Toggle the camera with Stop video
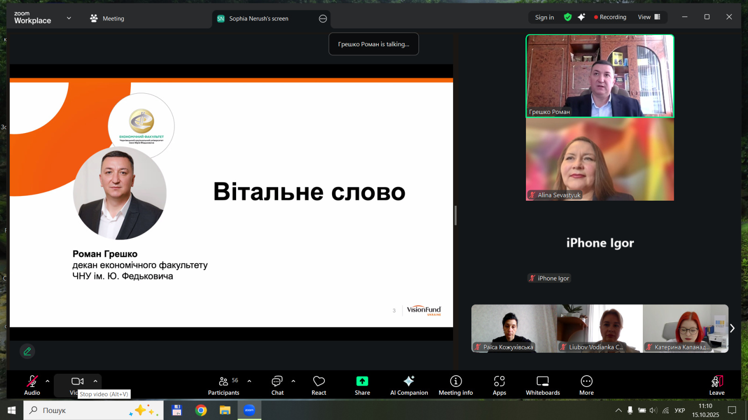This screenshot has height=420, width=748. tap(77, 382)
